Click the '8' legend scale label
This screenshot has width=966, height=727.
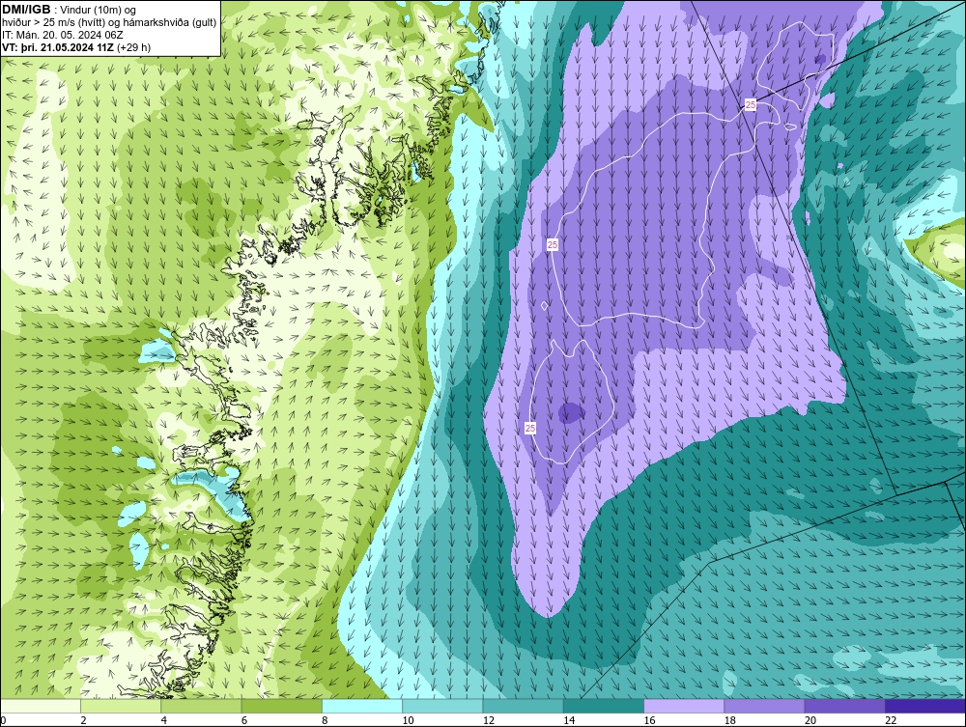coord(325,721)
